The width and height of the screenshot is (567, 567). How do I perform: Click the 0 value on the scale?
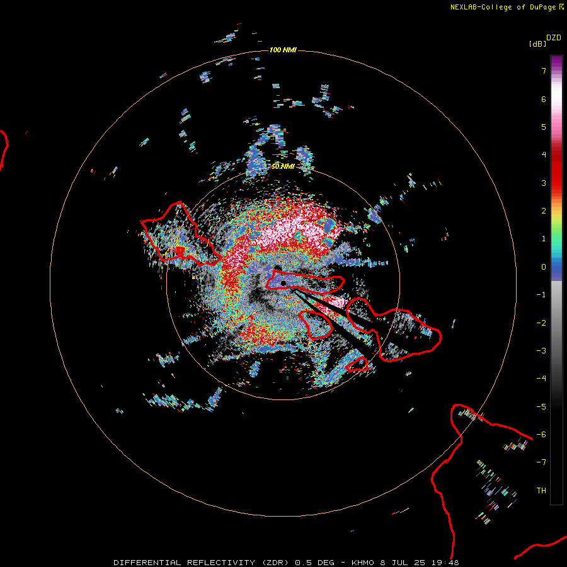click(x=544, y=267)
